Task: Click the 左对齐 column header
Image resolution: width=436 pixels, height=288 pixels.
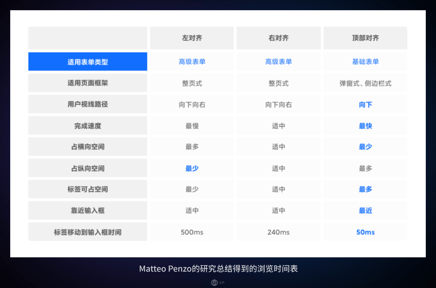Action: click(x=192, y=38)
